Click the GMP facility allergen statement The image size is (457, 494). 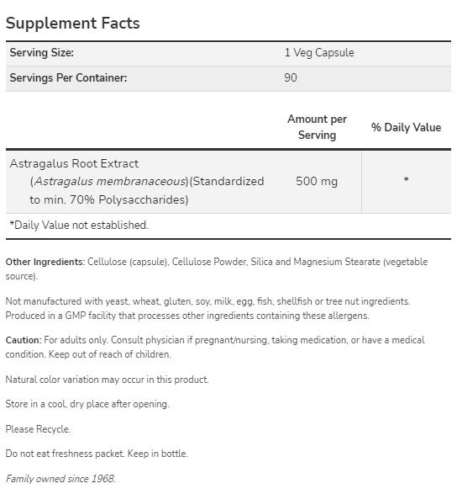(187, 316)
